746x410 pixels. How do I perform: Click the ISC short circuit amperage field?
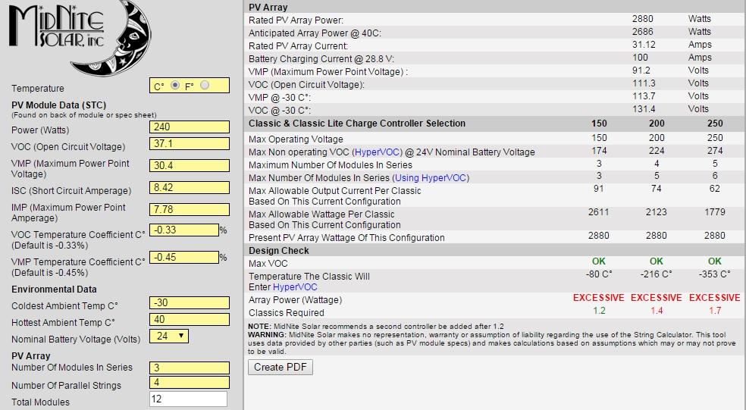pyautogui.click(x=190, y=187)
